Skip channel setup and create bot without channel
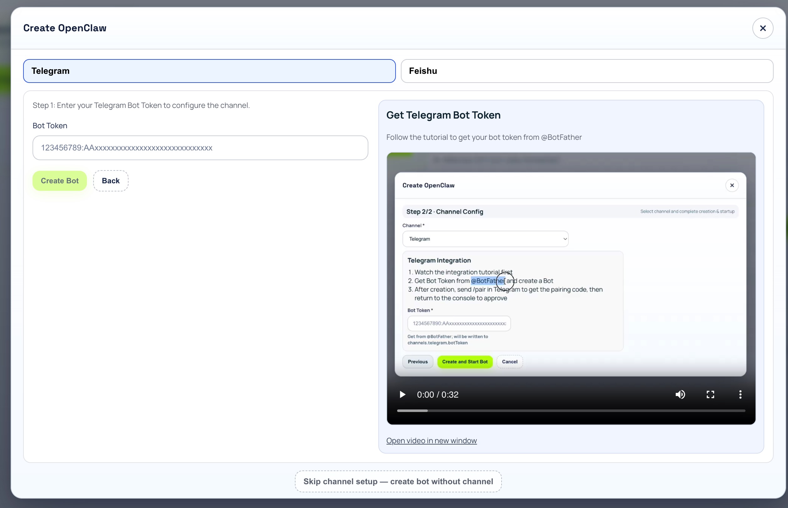The width and height of the screenshot is (788, 508). click(x=398, y=482)
